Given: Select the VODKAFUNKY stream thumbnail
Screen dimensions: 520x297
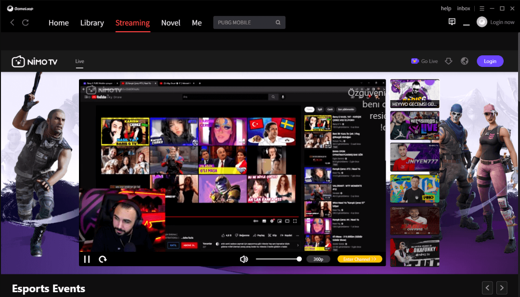Looking at the screenshot, I should [x=415, y=253].
